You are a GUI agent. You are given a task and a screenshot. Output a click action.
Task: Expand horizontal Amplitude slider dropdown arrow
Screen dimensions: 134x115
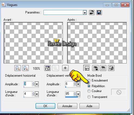[x=37, y=84]
